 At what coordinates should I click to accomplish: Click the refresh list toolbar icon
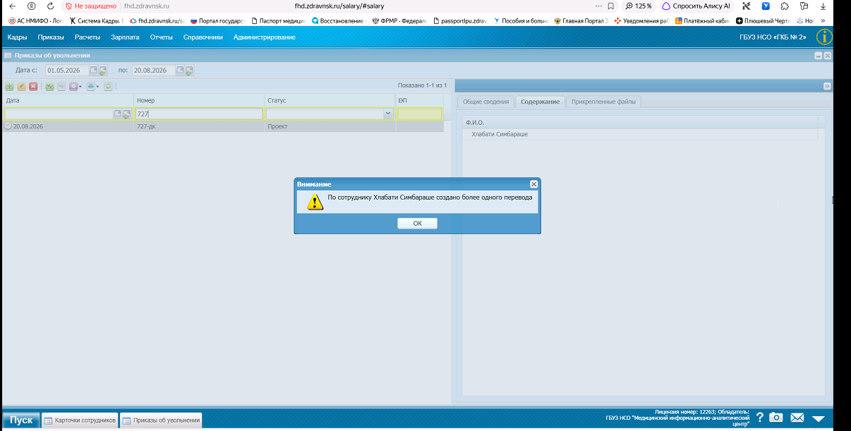(x=109, y=86)
